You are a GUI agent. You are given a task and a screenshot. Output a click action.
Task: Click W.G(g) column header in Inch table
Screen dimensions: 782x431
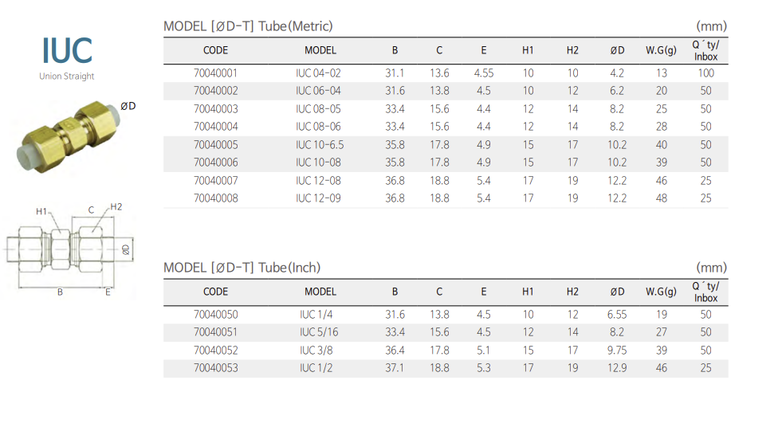coord(661,292)
